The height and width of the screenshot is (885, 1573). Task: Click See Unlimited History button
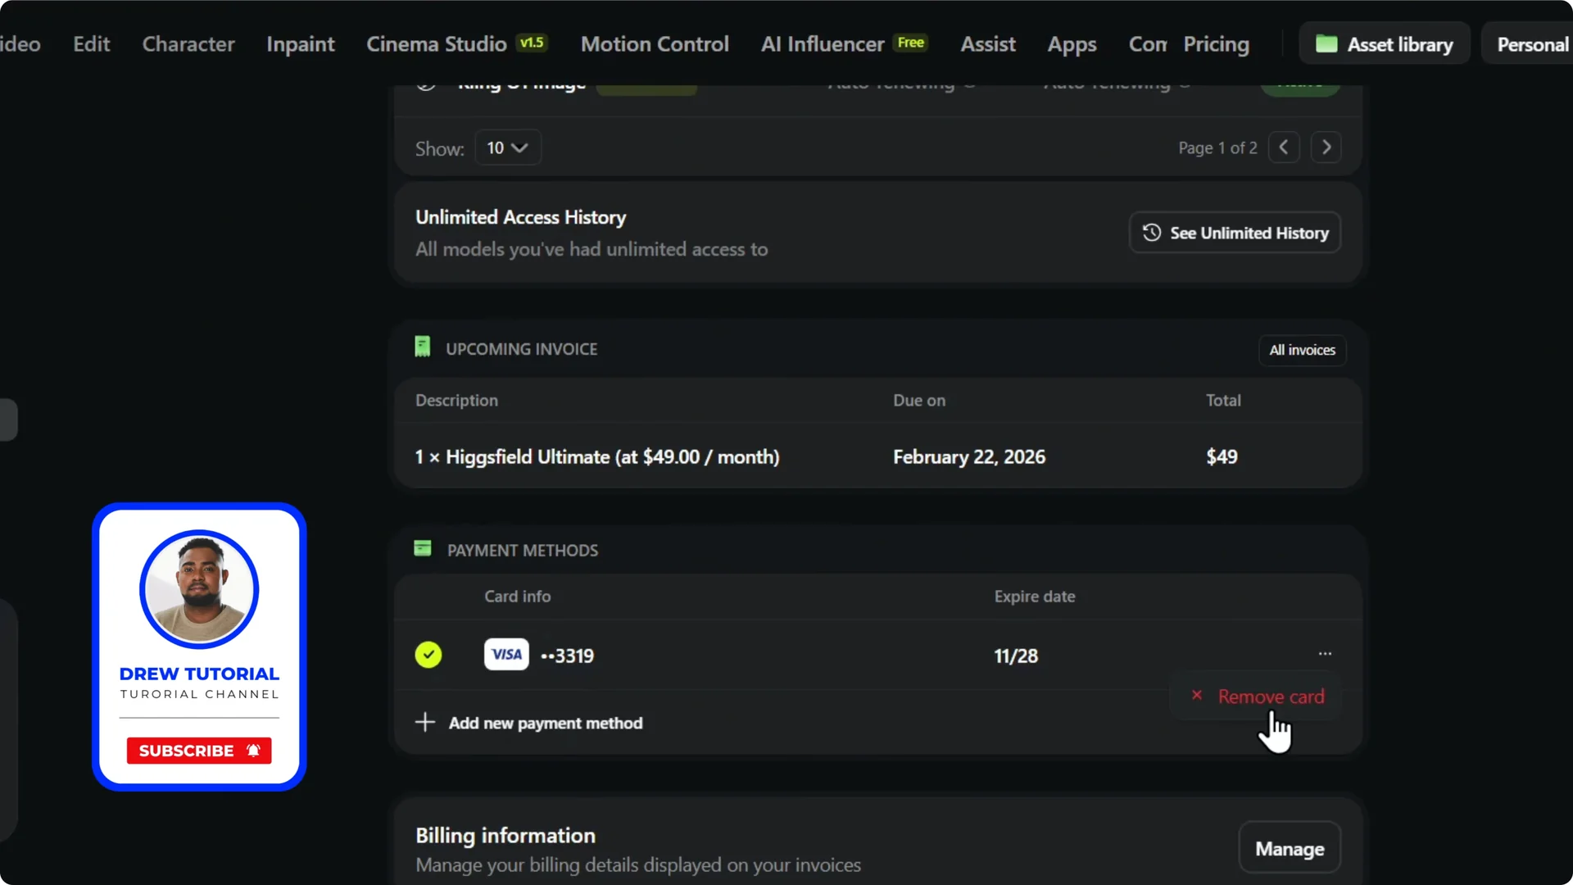click(1234, 232)
